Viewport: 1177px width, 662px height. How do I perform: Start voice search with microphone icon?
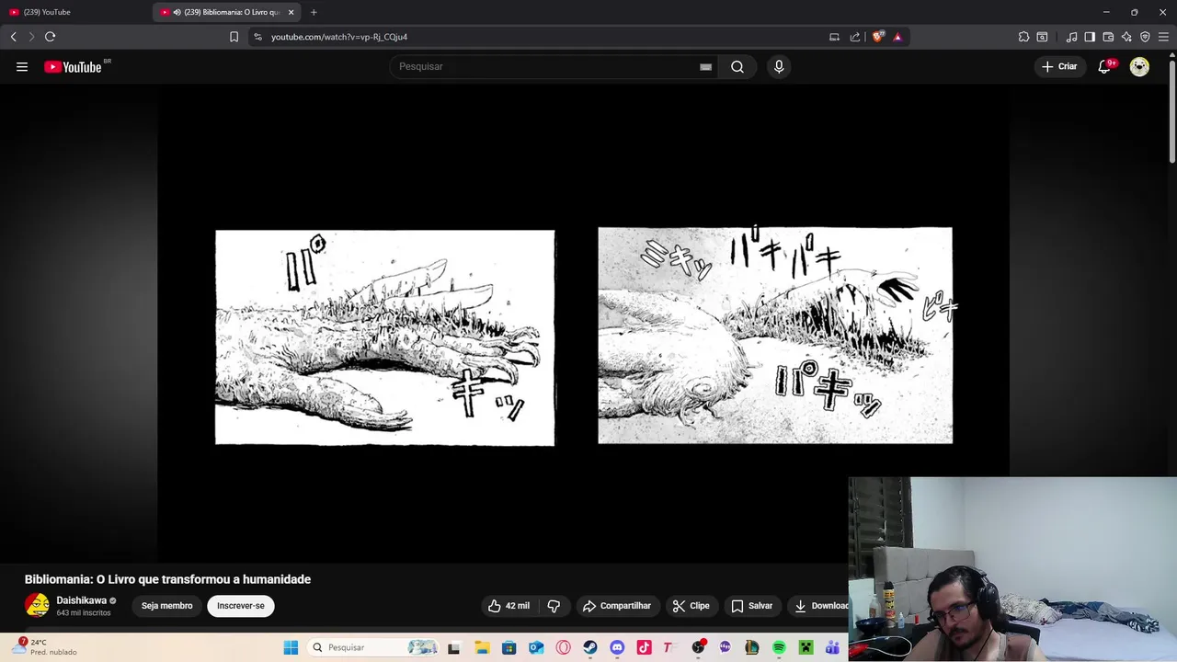779,66
